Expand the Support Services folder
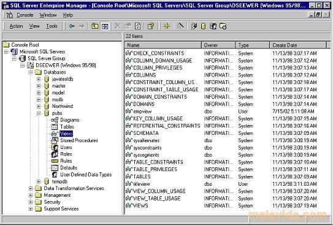This screenshot has height=225, width=333. (x=31, y=209)
